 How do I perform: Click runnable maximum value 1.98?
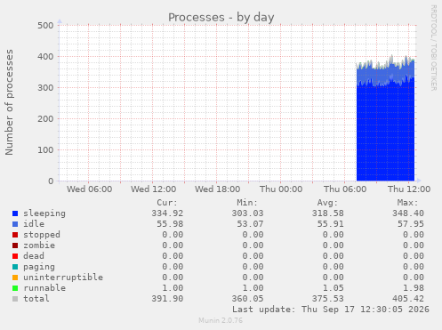pos(414,288)
